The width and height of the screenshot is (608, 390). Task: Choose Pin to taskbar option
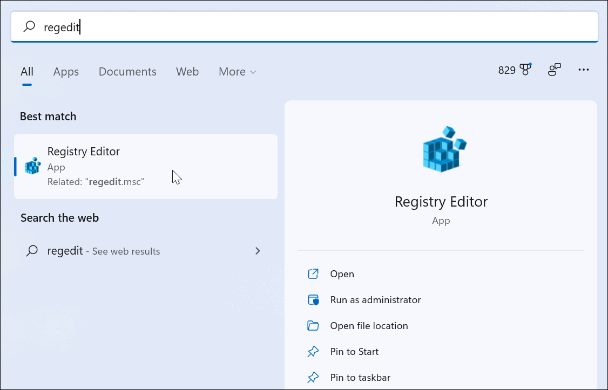tap(360, 378)
